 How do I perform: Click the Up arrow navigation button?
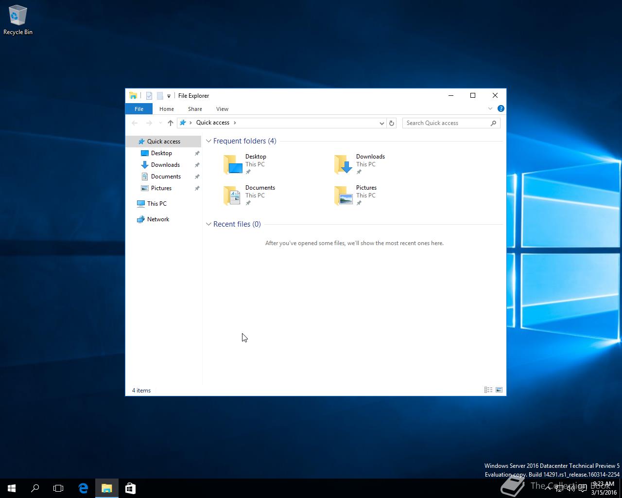(170, 123)
